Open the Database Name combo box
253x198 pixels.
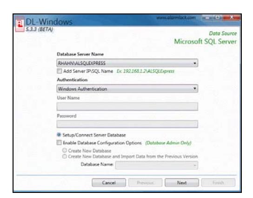pyautogui.click(x=157, y=165)
